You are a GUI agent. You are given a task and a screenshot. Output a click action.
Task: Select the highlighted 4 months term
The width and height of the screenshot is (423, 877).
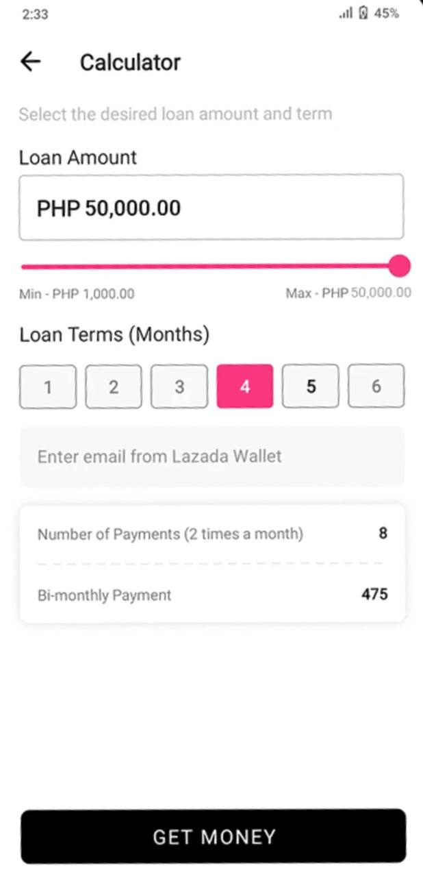(245, 386)
